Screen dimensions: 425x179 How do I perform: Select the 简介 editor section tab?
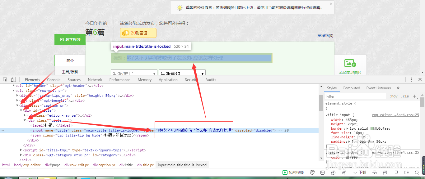coord(70,60)
